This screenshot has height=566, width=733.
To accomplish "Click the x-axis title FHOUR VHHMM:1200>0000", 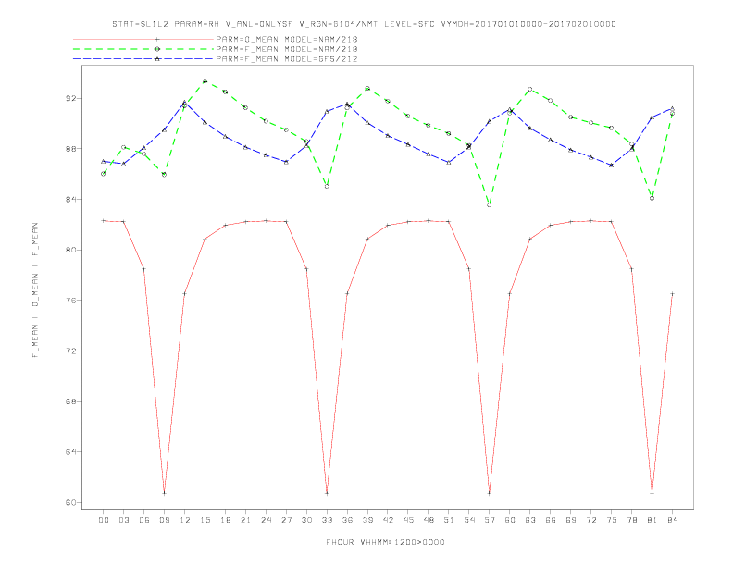I will tap(385, 542).
